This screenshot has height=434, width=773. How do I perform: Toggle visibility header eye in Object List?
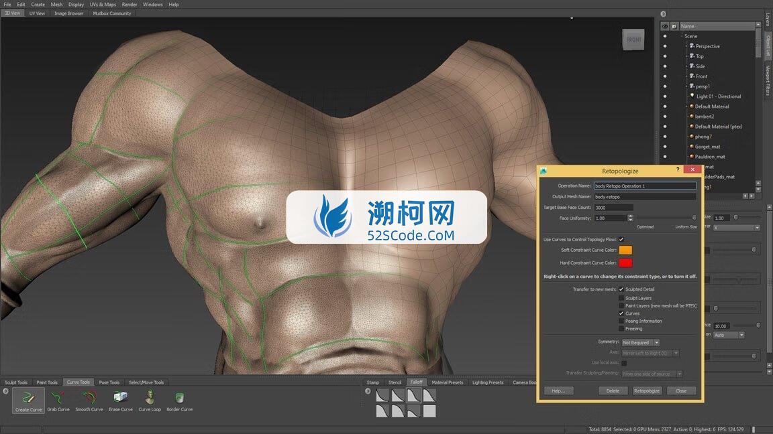tap(664, 26)
